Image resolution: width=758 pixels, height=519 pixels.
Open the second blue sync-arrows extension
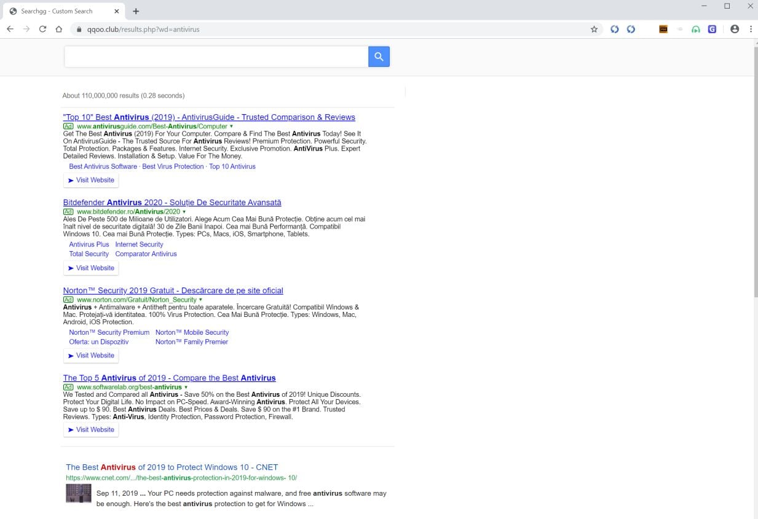point(631,29)
